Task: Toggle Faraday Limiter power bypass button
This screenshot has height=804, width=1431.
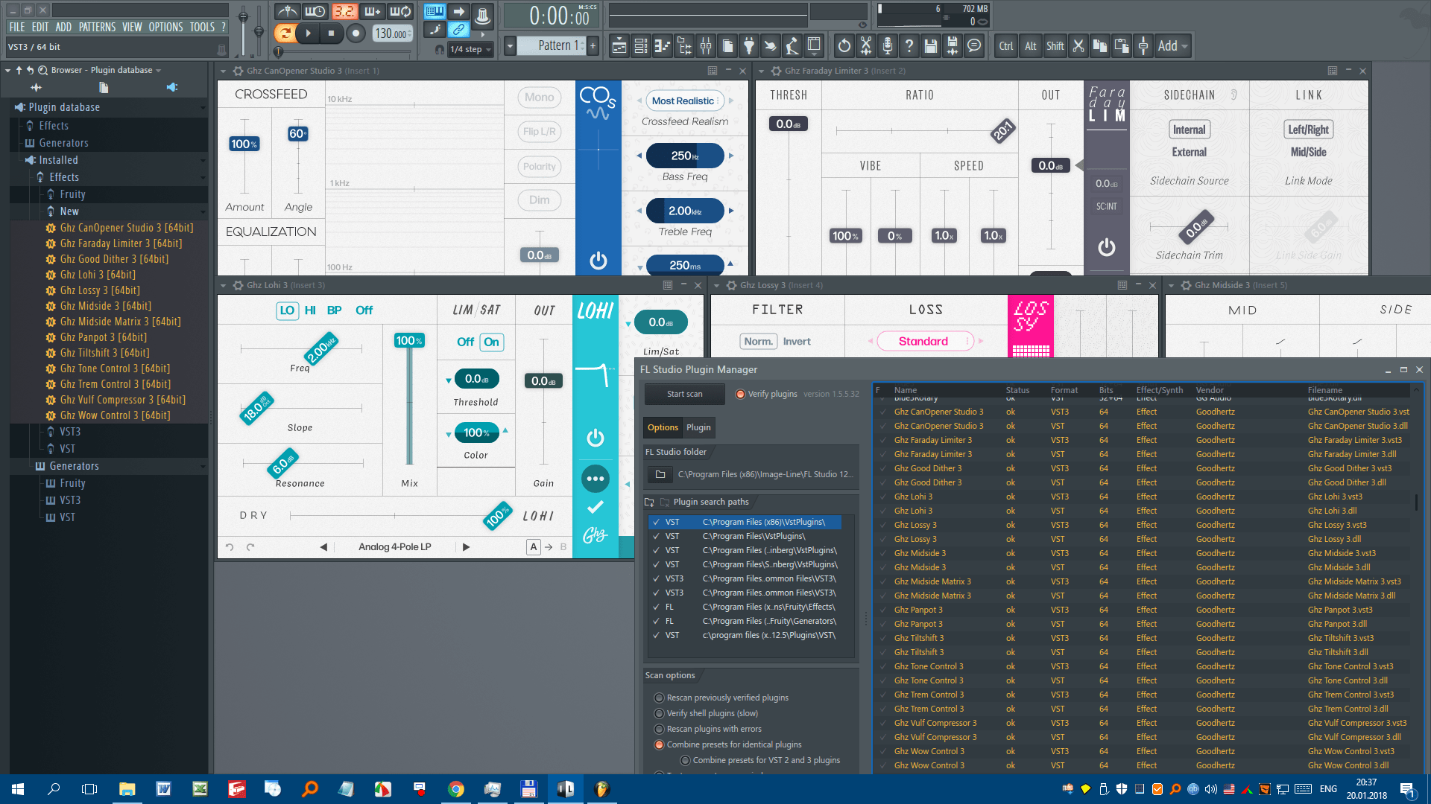Action: [1106, 246]
